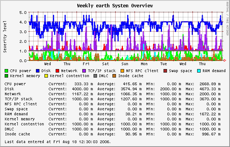Click the 3.0 y-axis tick label
This screenshot has width=230, height=147.
click(x=23, y=32)
